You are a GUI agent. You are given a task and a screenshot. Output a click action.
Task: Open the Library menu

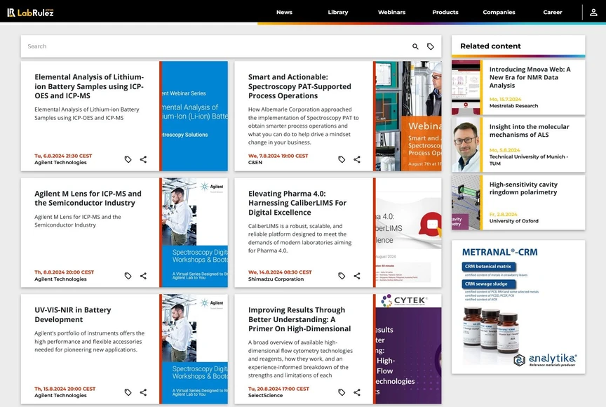pos(338,13)
